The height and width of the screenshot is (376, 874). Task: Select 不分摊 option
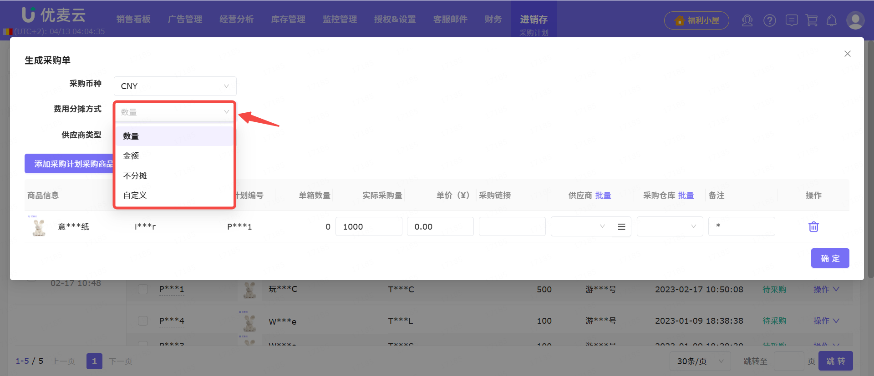(x=175, y=175)
